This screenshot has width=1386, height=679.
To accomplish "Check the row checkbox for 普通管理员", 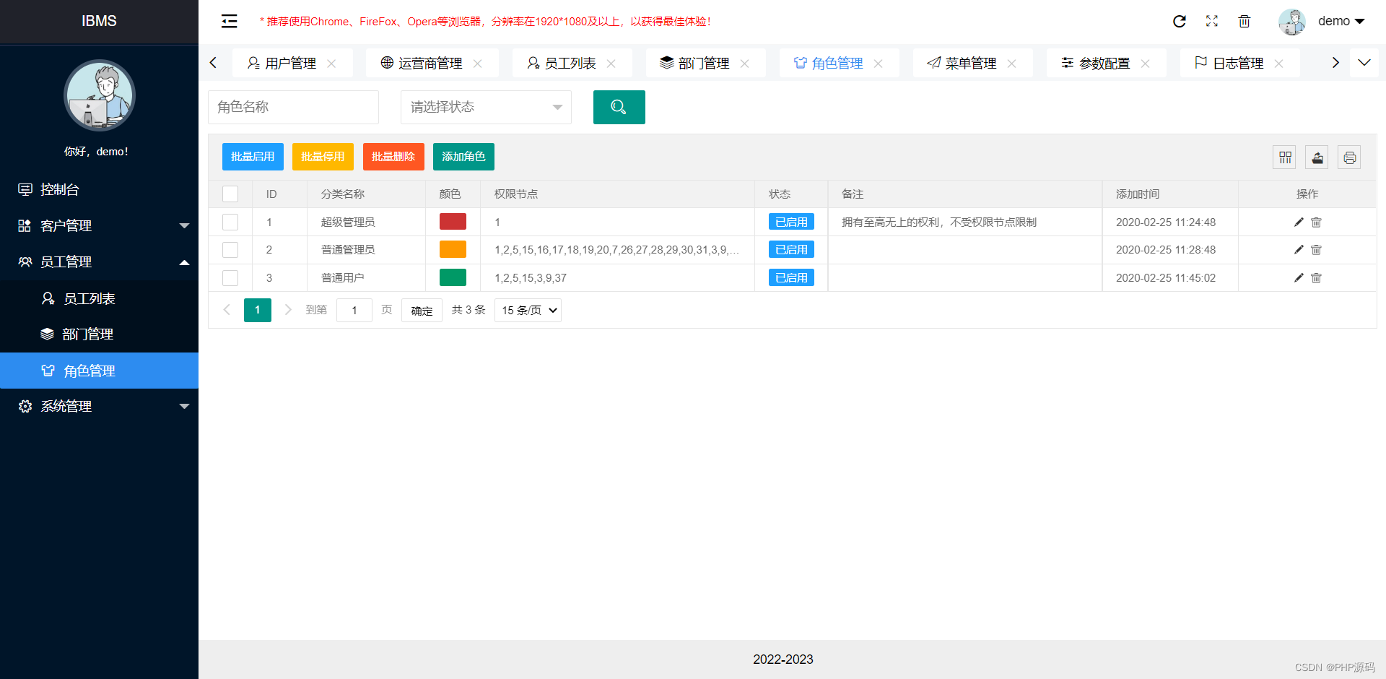I will point(230,249).
